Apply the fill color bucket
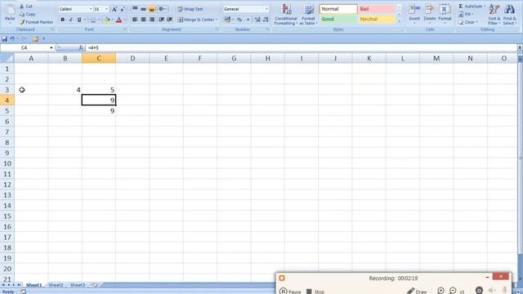This screenshot has width=523, height=294. 107,20
